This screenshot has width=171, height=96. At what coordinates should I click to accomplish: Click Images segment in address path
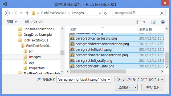(78, 13)
